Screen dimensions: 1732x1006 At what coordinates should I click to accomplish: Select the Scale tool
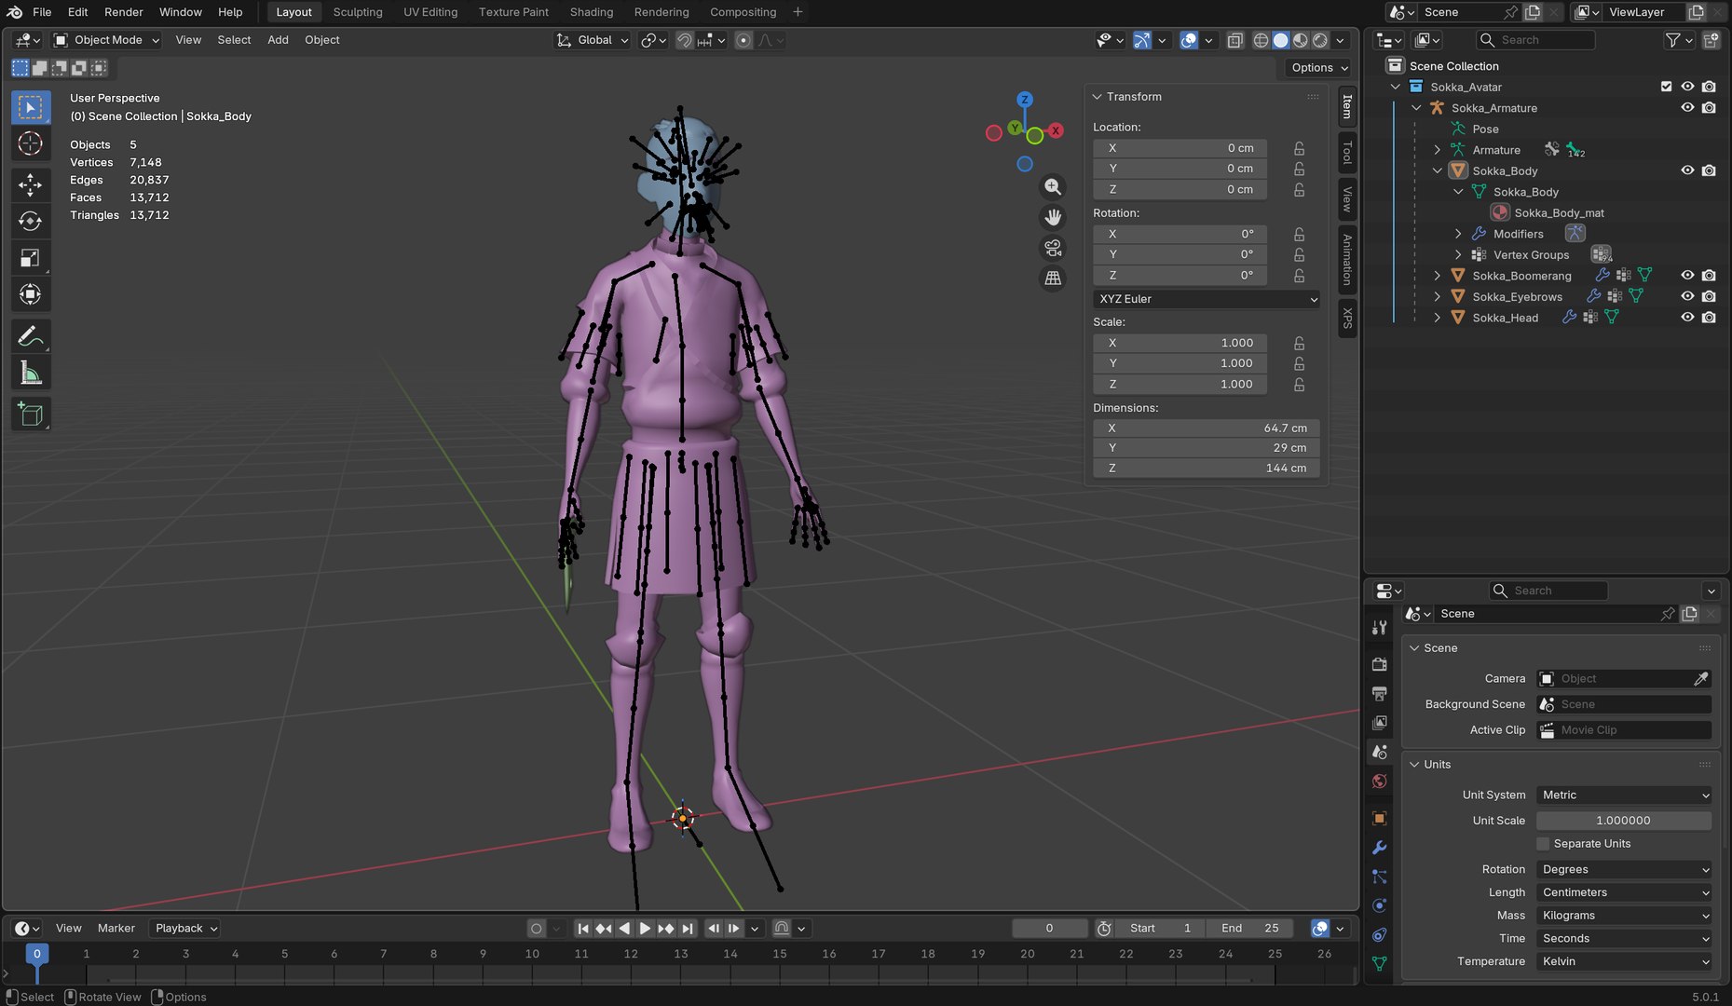(30, 258)
